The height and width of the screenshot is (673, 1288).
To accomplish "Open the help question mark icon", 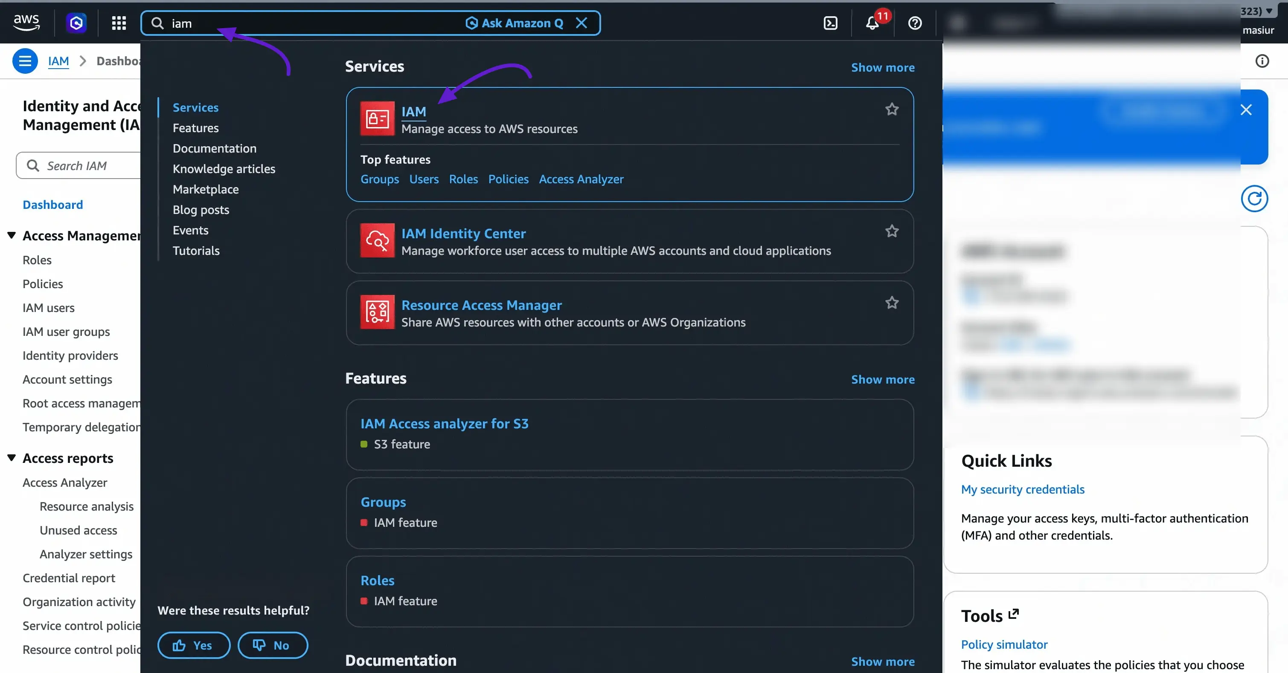I will [915, 23].
